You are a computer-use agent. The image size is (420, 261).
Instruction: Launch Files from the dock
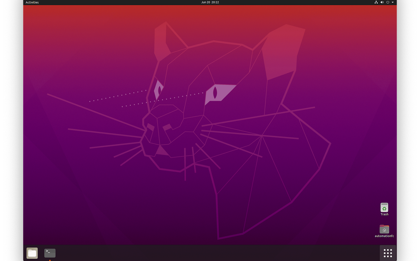32,253
